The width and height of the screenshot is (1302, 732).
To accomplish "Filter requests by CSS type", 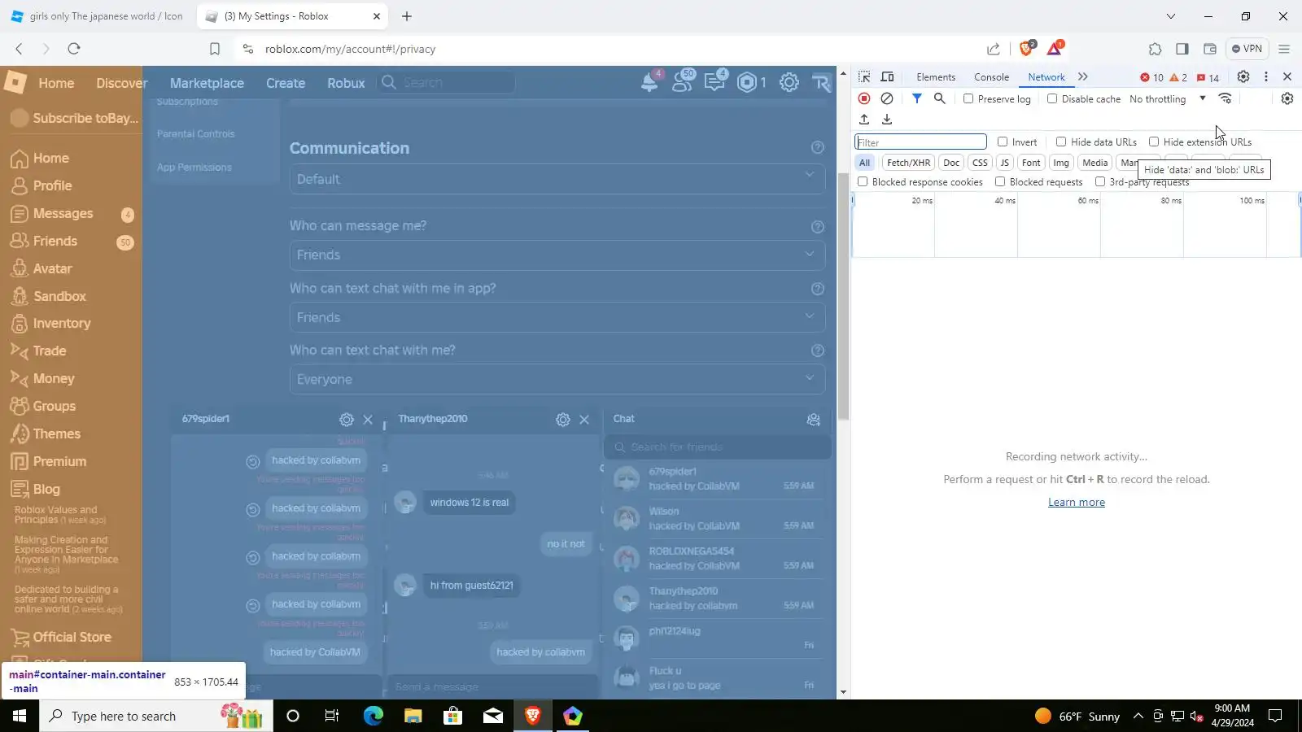I will coord(980,163).
